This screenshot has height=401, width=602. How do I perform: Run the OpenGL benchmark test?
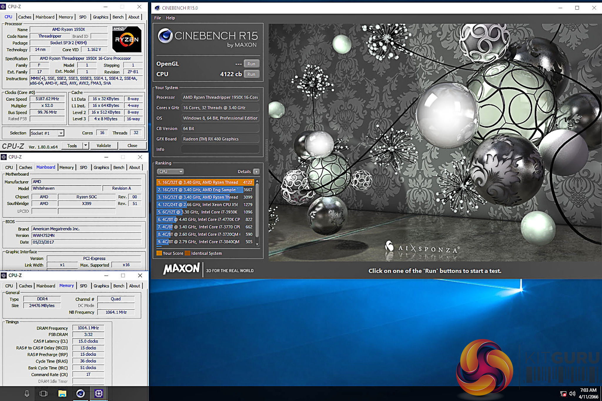click(251, 64)
